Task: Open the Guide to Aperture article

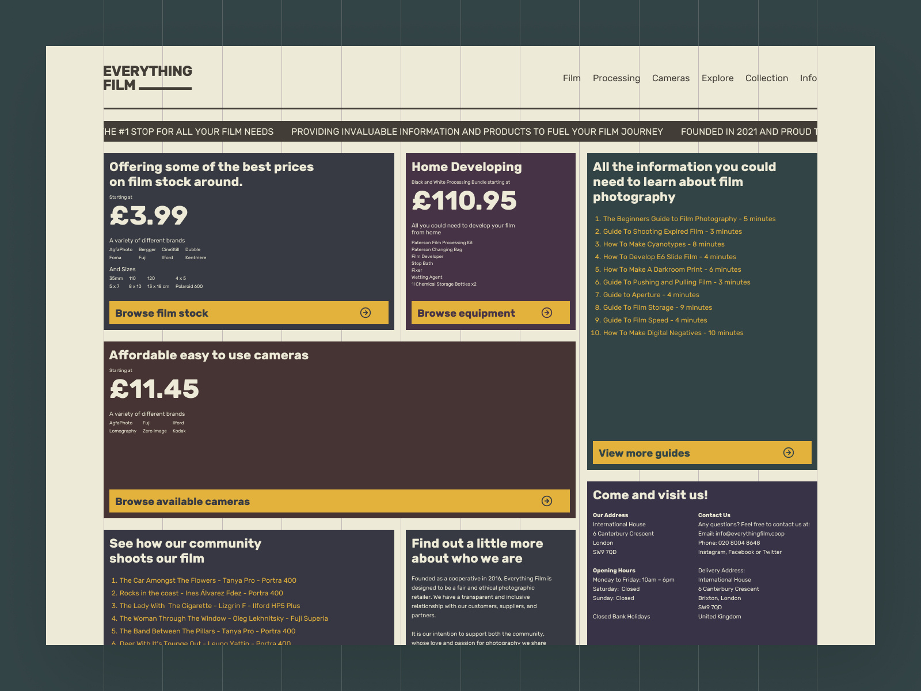Action: [x=646, y=294]
